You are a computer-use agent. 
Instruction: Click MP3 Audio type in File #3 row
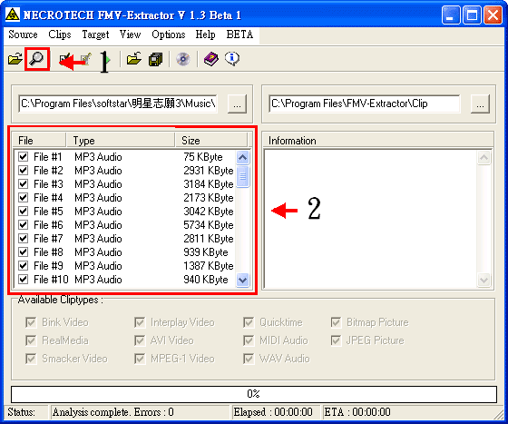coord(98,184)
